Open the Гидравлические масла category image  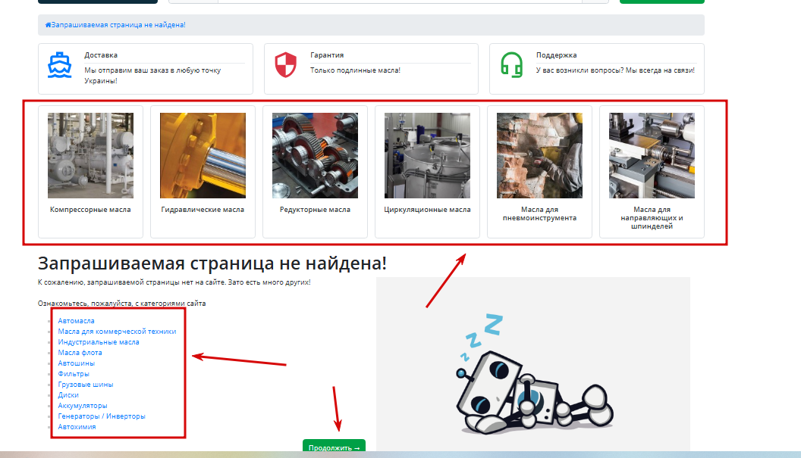pos(203,155)
